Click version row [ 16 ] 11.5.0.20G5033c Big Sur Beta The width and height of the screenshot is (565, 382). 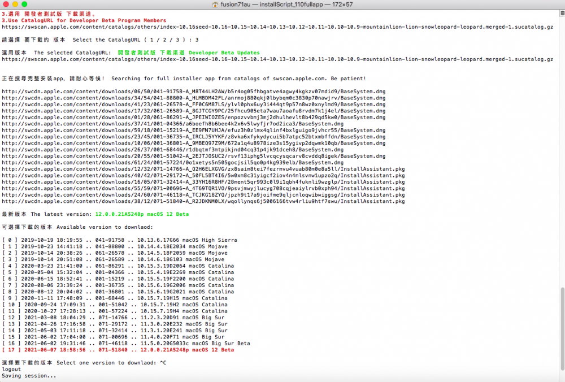(x=126, y=344)
